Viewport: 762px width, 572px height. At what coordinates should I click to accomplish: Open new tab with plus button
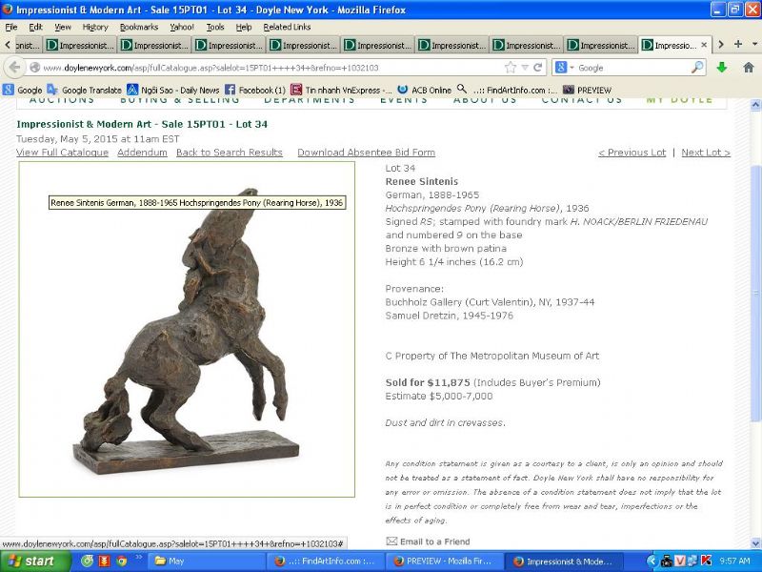(738, 45)
